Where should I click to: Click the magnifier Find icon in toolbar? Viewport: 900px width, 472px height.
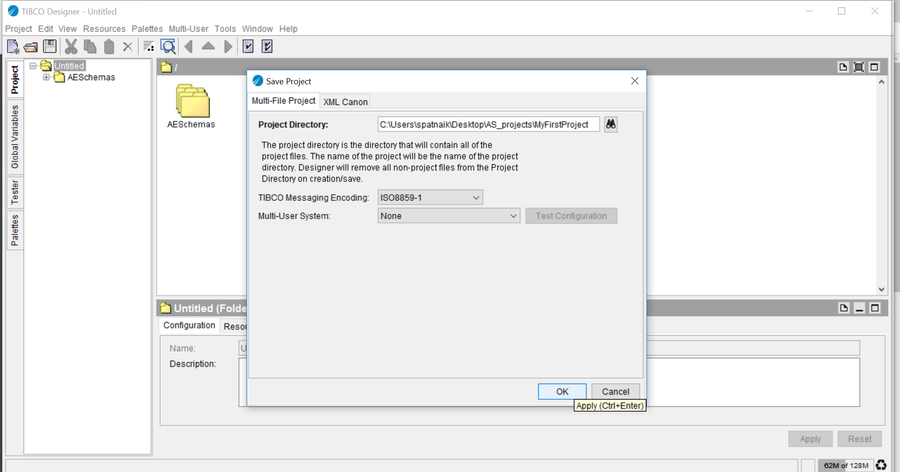coord(168,46)
